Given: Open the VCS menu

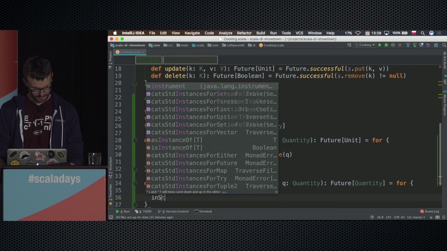Looking at the screenshot, I should pyautogui.click(x=299, y=33).
